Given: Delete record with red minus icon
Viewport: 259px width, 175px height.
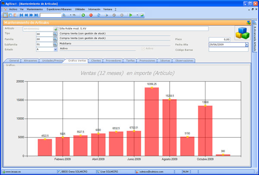Looking at the screenshot, I should (91, 15).
